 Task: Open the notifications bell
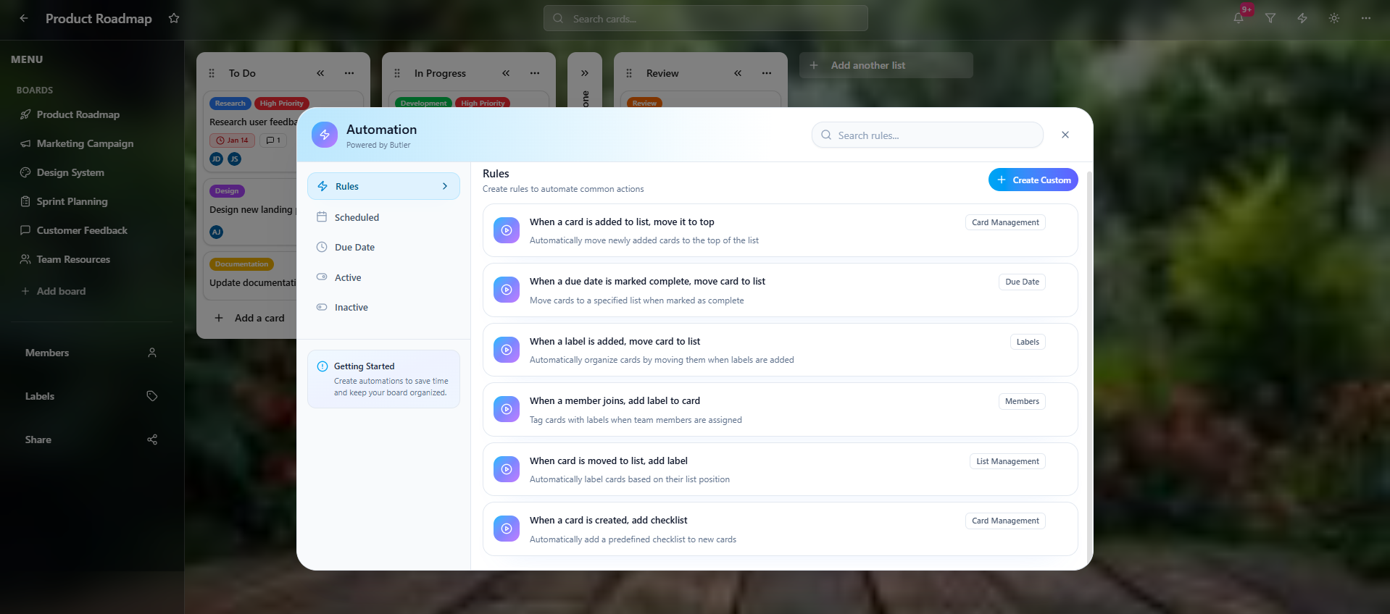pos(1239,18)
